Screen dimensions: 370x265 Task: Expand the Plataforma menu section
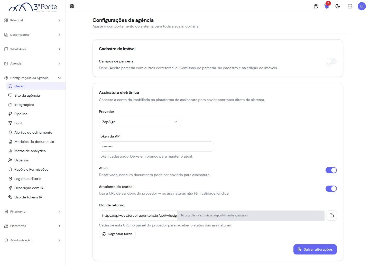[33, 226]
